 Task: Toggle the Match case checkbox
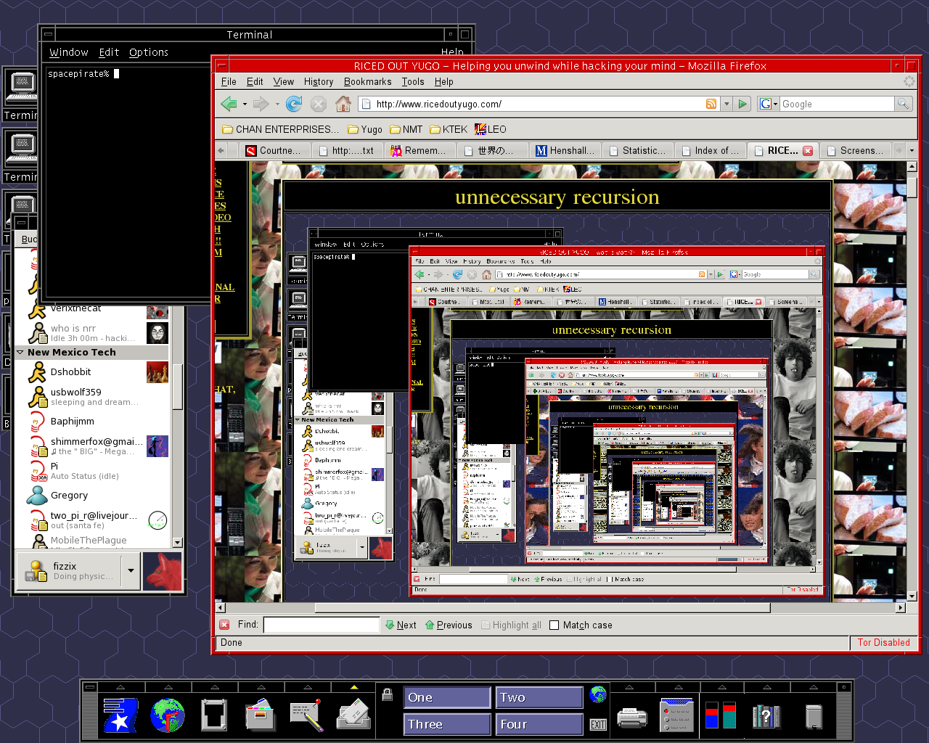pyautogui.click(x=554, y=625)
